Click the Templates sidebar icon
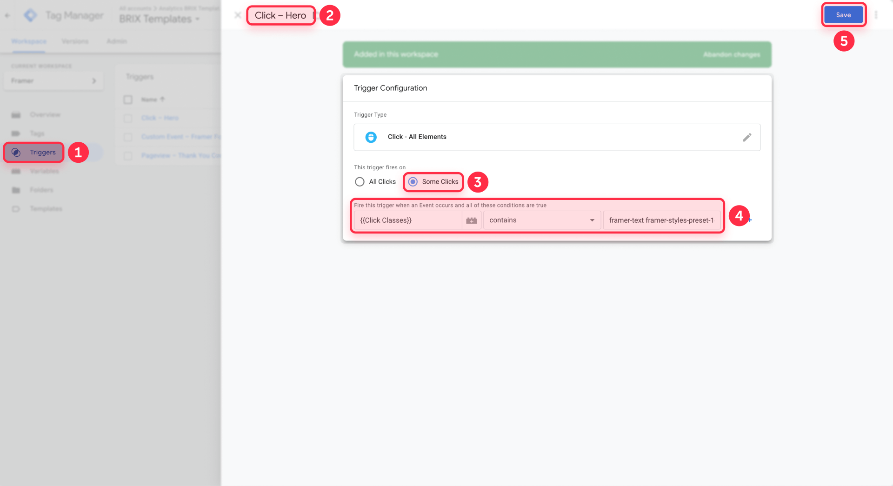Screen dimensions: 893x486 16,209
